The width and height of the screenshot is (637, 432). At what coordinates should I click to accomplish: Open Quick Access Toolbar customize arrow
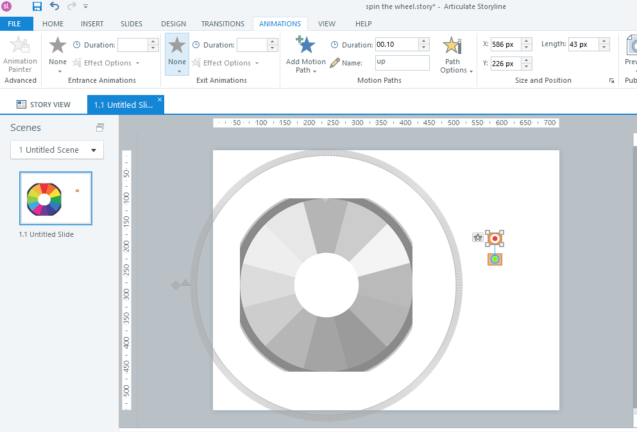(85, 6)
